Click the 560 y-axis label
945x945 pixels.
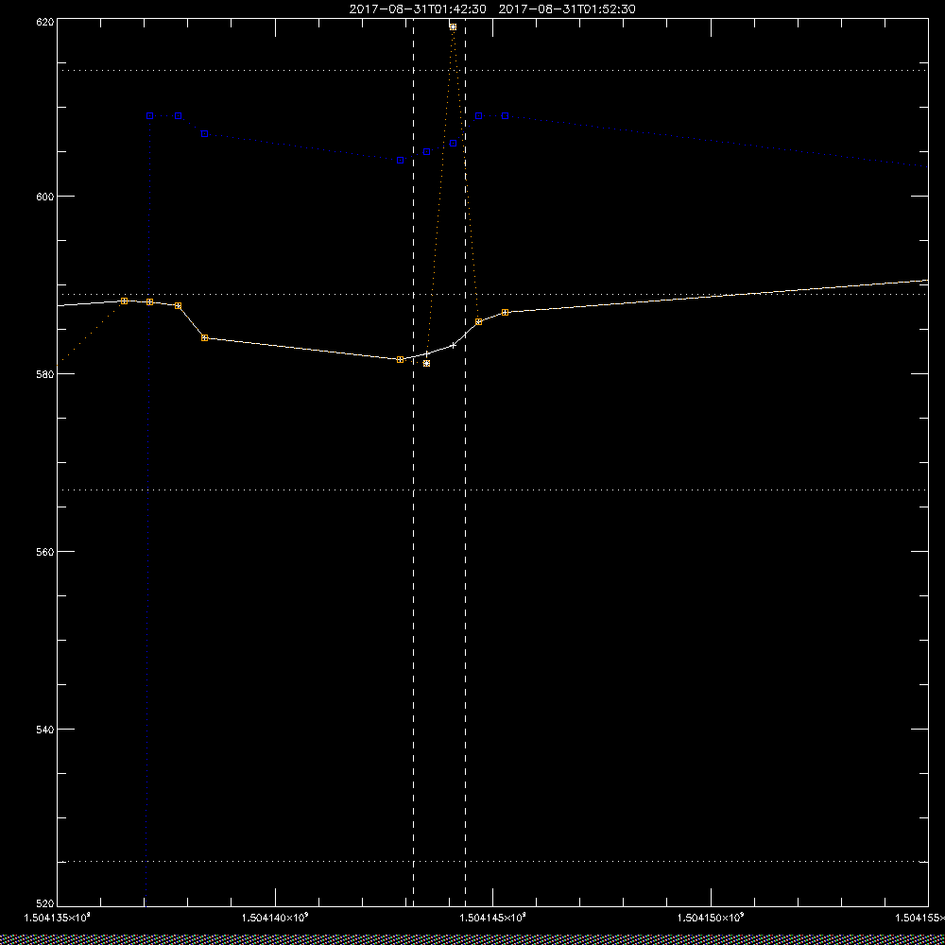45,552
